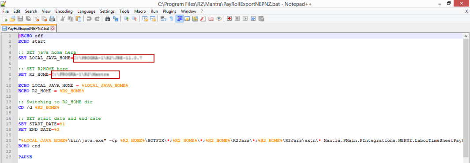Open the Run menu
Viewport: 470px width, 163px height.
(154, 11)
